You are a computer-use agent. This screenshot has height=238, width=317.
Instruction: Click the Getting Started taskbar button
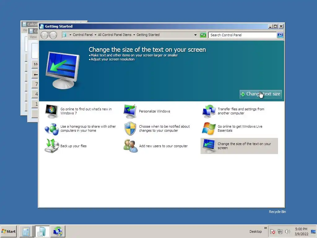42,231
